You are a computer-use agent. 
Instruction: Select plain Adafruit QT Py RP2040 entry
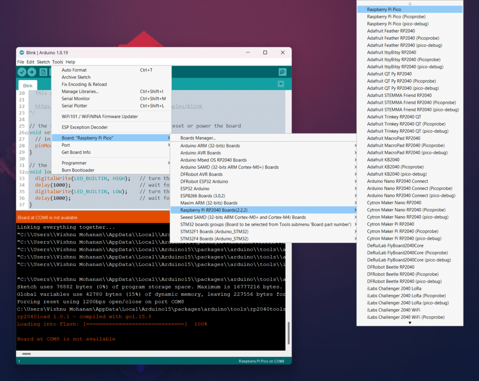click(410, 74)
